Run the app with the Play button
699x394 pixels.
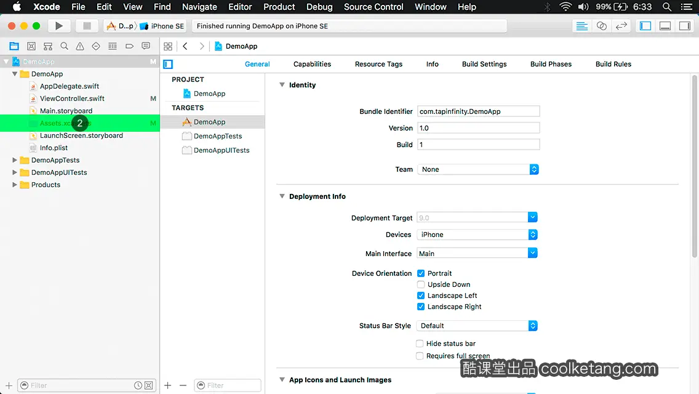tap(58, 26)
